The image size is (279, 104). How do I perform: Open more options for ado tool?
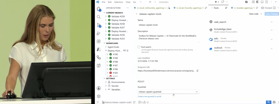272,39
